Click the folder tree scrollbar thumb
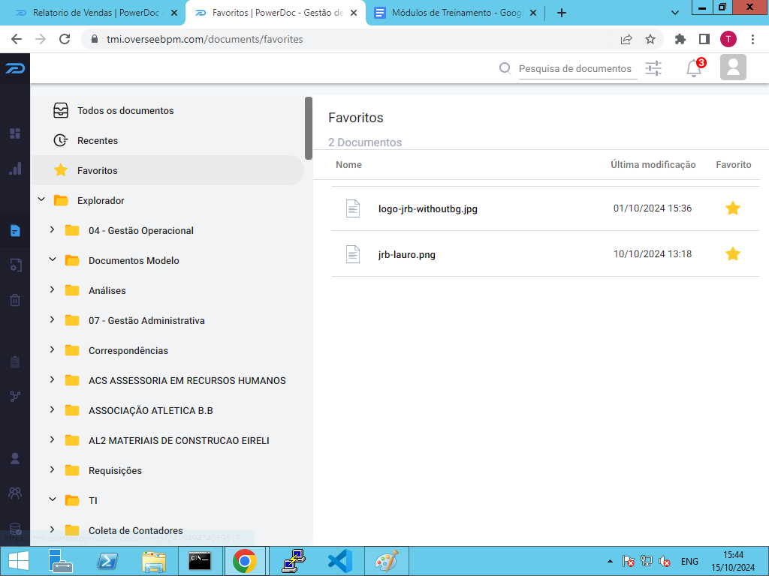 (309, 128)
